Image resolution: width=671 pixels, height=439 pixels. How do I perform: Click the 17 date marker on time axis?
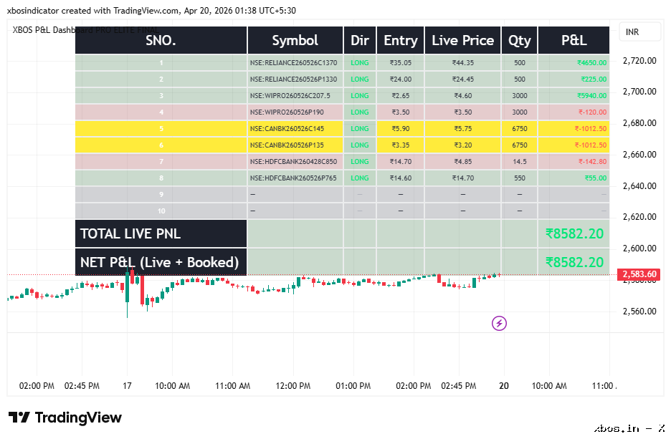tap(127, 386)
